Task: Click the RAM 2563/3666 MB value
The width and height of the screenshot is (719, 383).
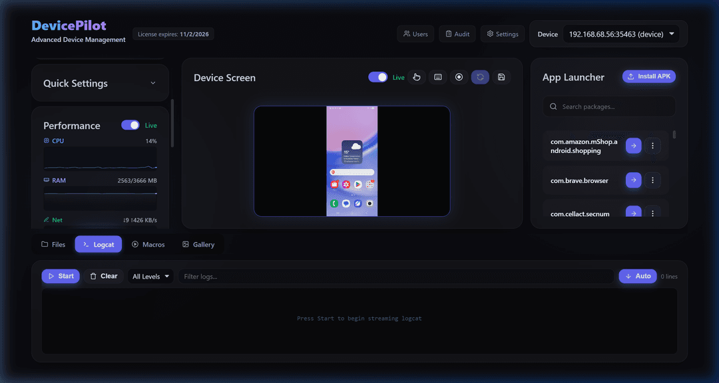Action: [137, 180]
